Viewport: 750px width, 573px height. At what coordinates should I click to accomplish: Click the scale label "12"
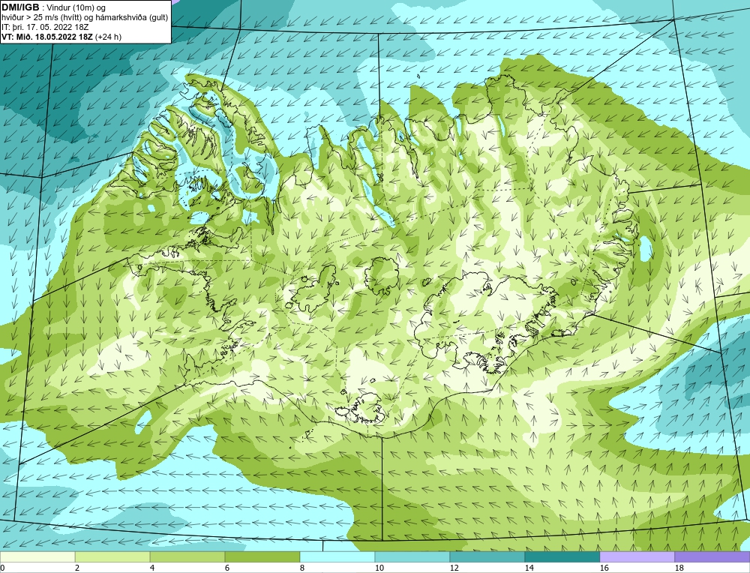tap(454, 568)
